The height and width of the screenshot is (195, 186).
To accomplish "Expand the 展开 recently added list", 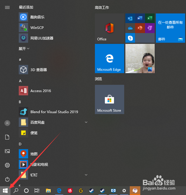I will (24, 49).
